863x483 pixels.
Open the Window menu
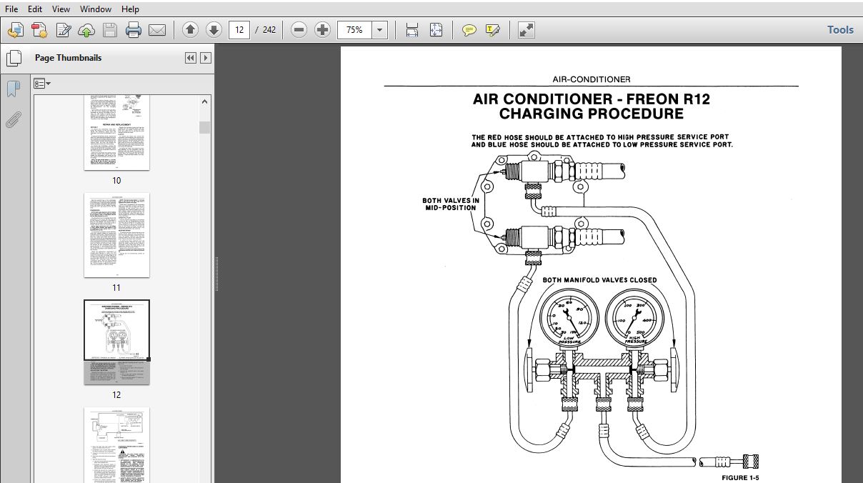tap(96, 9)
